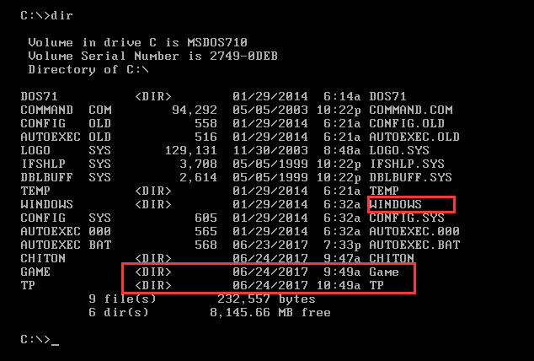Click the 232,557 bytes total summary
534x361 pixels.
(x=266, y=299)
